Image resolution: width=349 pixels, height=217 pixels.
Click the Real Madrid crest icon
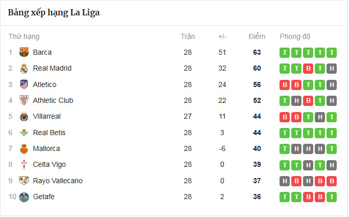pos(24,69)
